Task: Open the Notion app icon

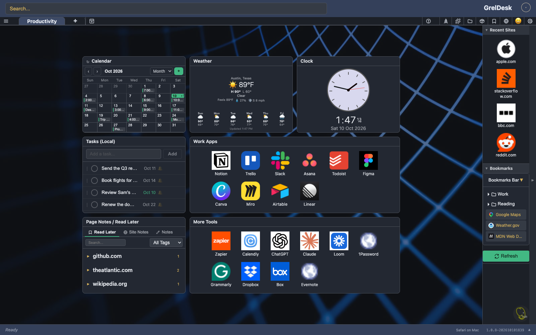Action: point(221,160)
